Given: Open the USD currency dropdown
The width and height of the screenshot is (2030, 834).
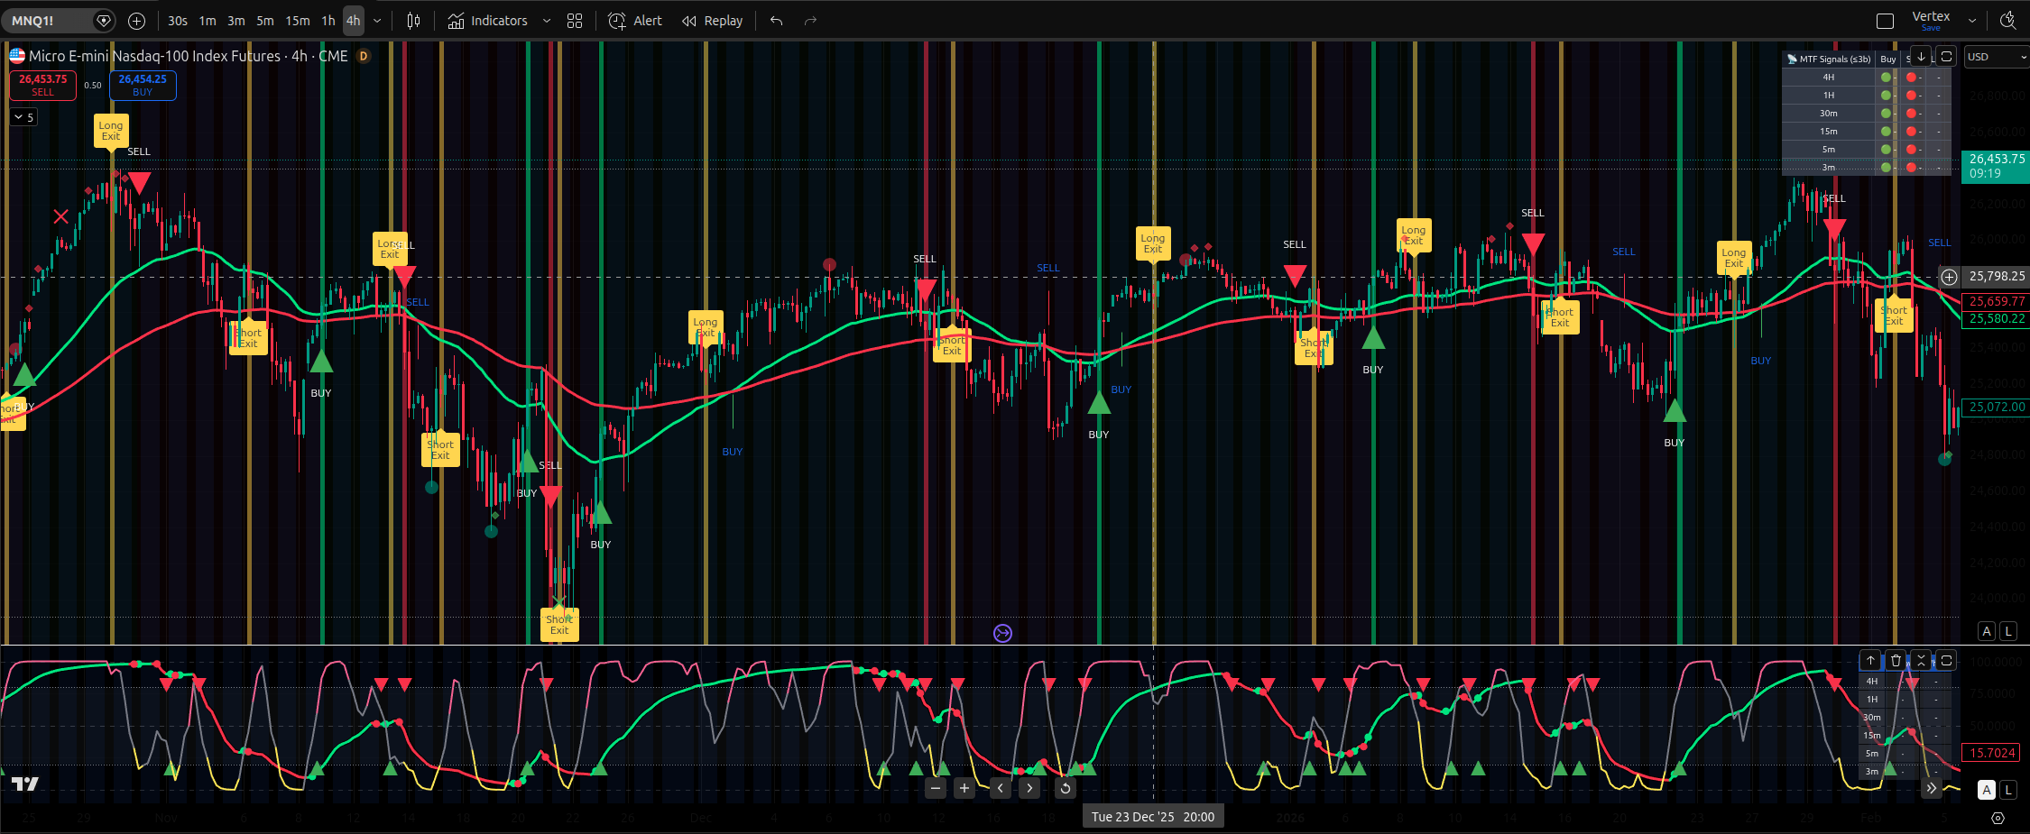Looking at the screenshot, I should click(x=1997, y=57).
